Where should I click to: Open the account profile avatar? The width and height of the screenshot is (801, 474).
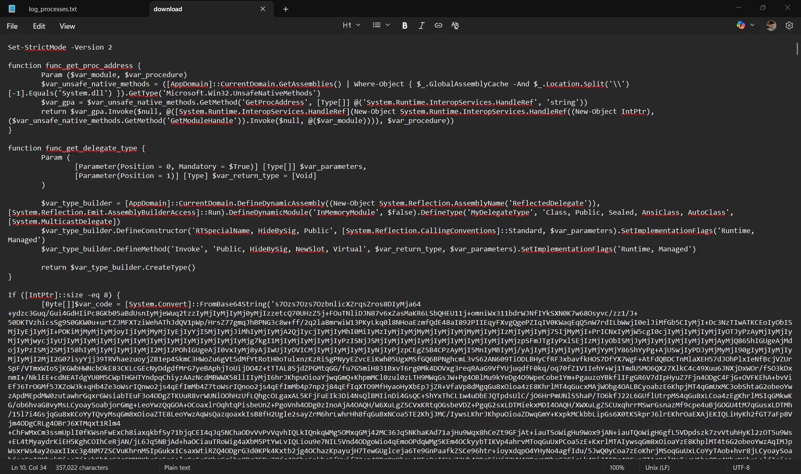click(771, 25)
